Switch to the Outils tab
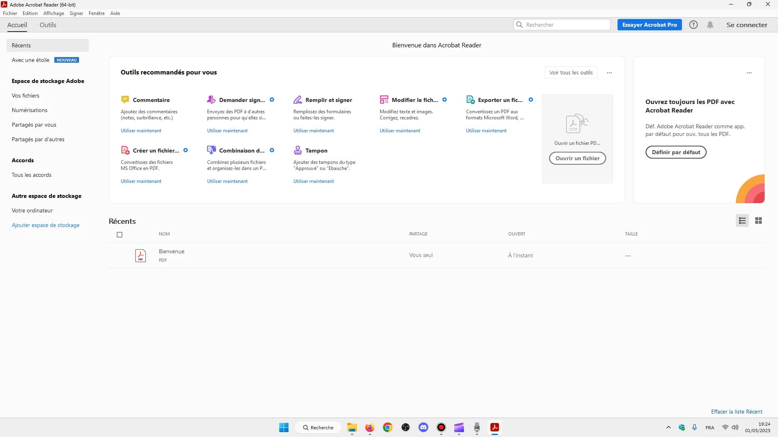This screenshot has height=437, width=778. tap(48, 25)
